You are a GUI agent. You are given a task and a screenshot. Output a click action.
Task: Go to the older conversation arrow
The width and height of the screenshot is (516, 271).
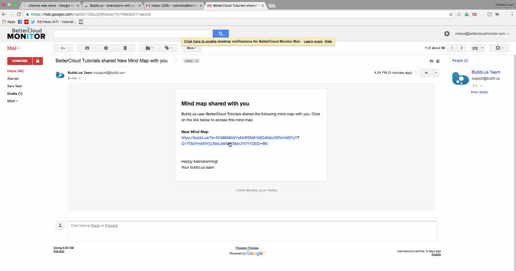click(x=461, y=48)
